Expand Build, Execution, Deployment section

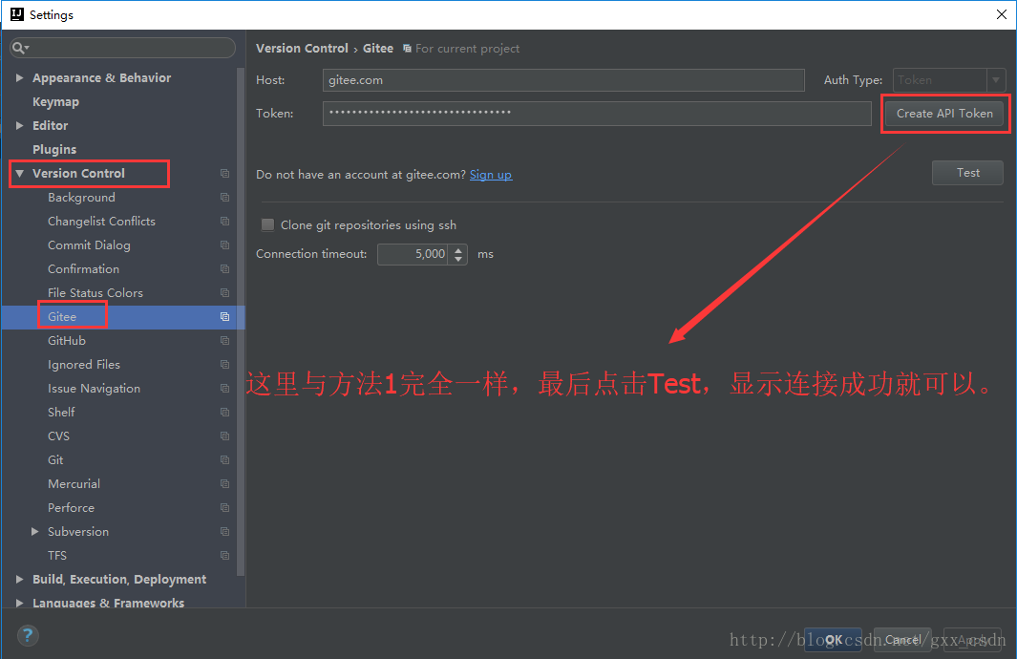click(x=19, y=579)
